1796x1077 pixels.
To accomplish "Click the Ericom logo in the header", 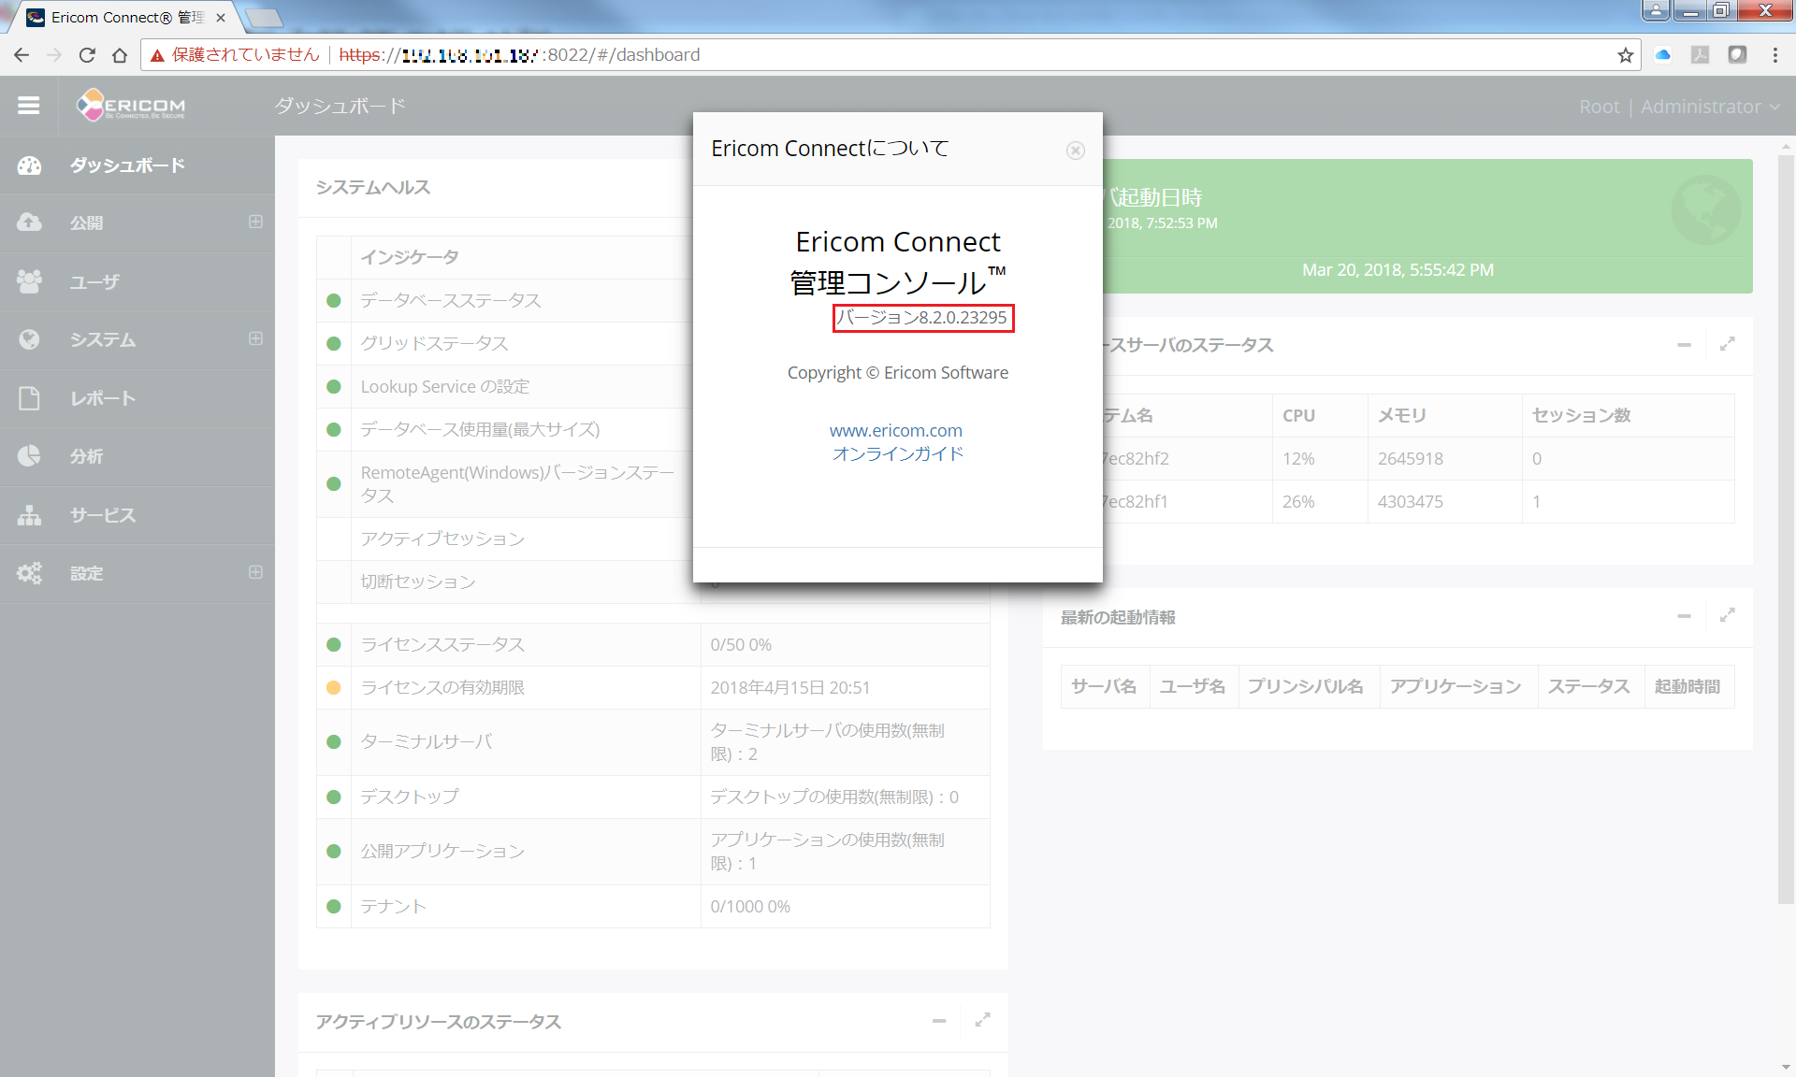I will click(131, 105).
